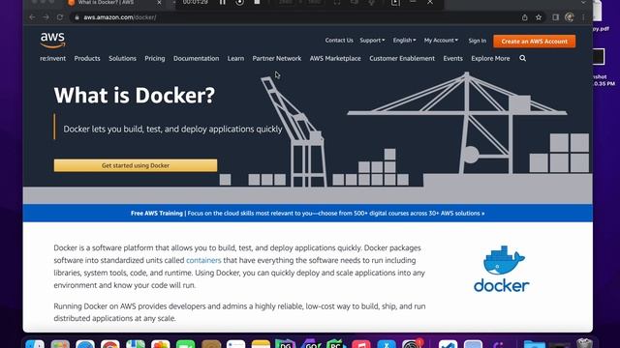This screenshot has width=620, height=348.
Task: Open Google Chrome from the dock
Action: (109, 344)
